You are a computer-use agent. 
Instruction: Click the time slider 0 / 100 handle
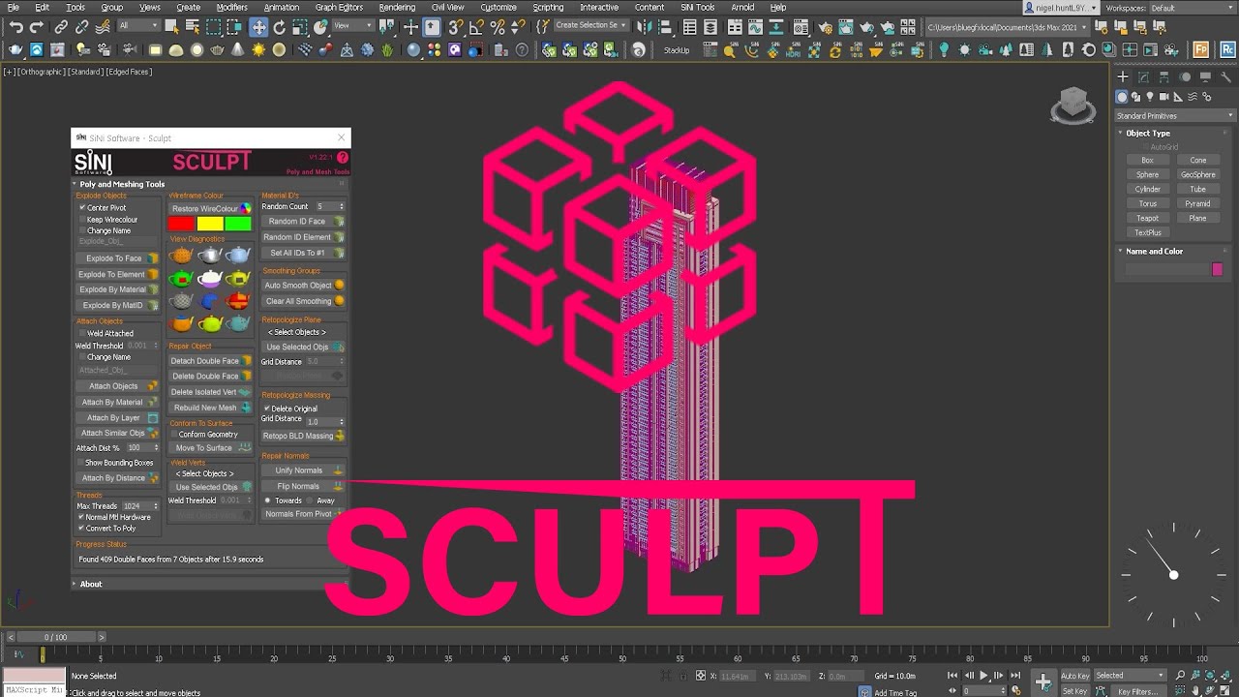[x=55, y=637]
